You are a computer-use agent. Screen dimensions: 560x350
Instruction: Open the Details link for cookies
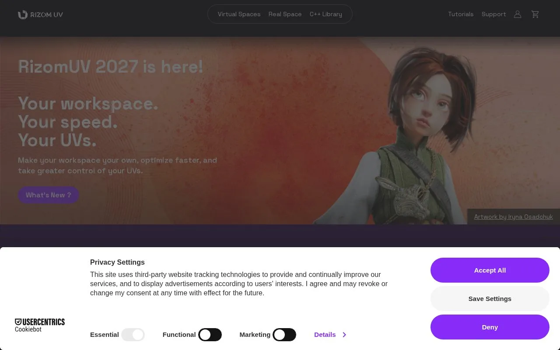[325, 335]
